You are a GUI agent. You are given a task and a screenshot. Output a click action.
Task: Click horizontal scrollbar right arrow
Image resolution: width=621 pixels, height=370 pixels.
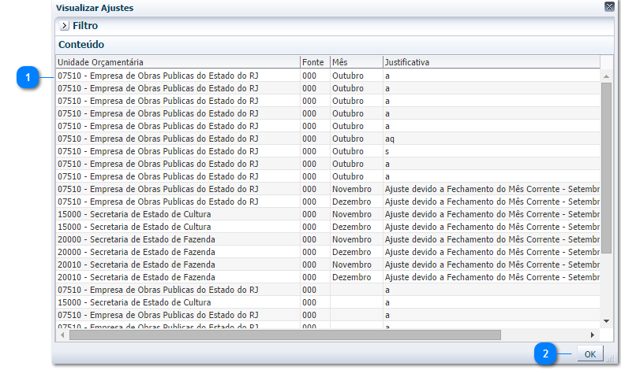point(593,335)
